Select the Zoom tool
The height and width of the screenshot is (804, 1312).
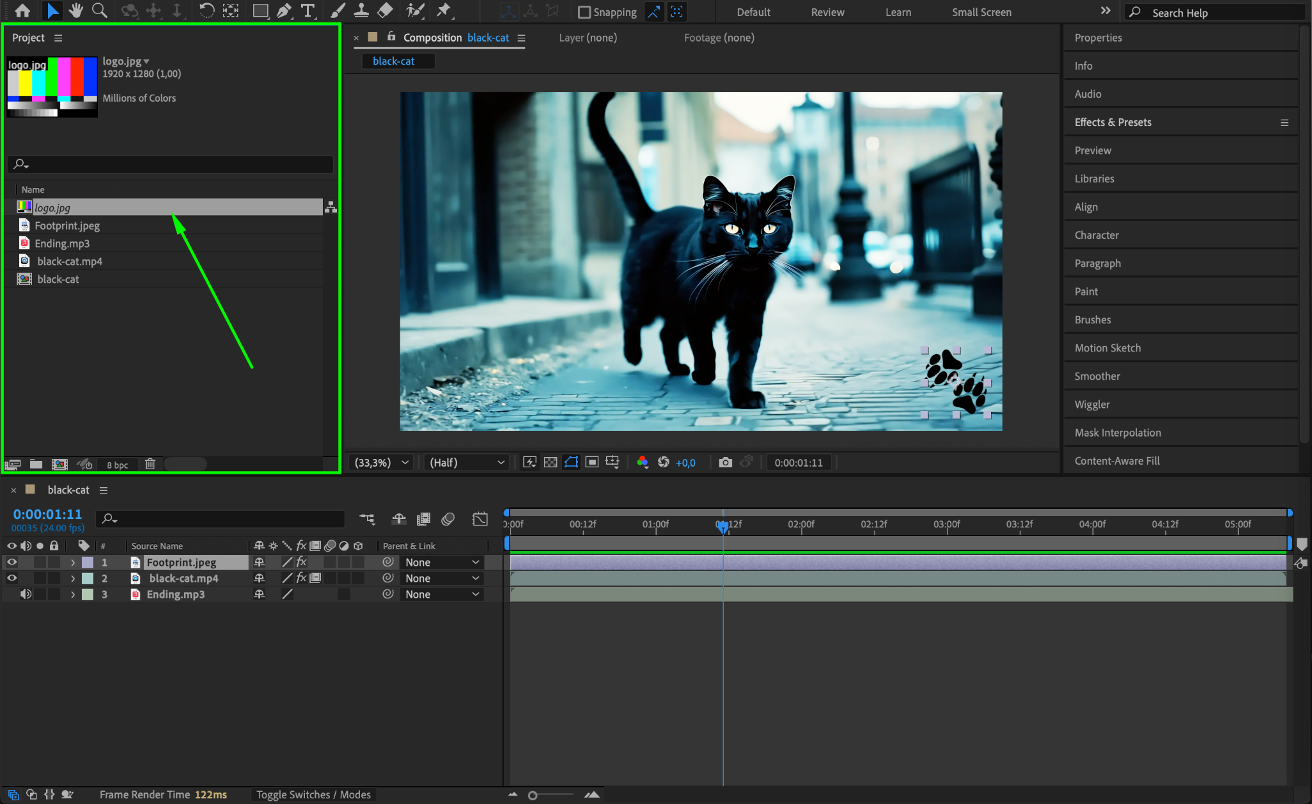click(x=99, y=11)
